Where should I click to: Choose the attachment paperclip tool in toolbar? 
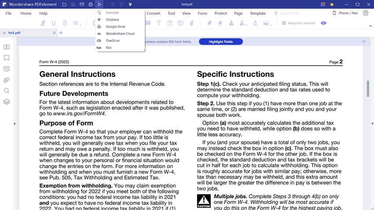pyautogui.click(x=192, y=23)
